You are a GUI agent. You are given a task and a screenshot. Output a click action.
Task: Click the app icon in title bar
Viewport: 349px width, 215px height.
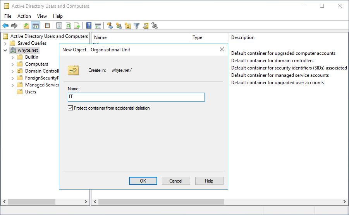(x=7, y=6)
